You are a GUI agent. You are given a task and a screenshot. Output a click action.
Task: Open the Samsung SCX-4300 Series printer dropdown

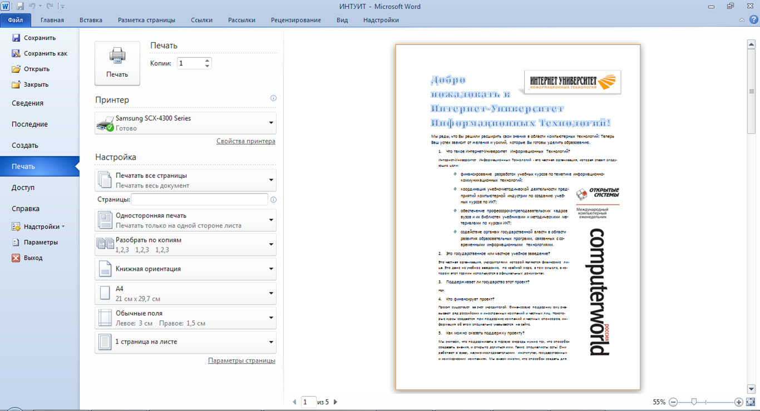186,123
